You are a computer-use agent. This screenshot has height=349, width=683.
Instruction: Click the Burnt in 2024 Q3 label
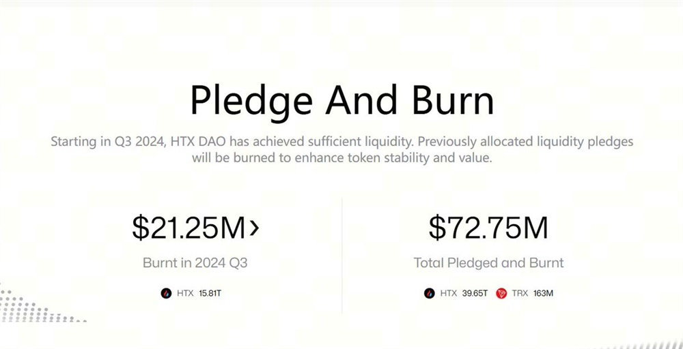(195, 262)
